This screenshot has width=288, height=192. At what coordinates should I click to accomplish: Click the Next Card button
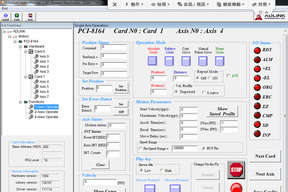coord(265,156)
